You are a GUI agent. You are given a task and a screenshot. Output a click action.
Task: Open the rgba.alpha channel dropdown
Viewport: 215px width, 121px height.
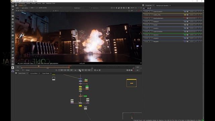tap(26, 8)
